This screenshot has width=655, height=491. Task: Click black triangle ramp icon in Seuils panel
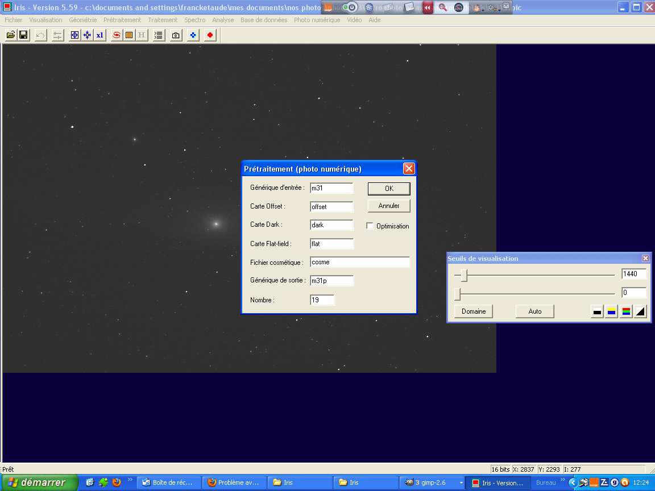click(x=640, y=311)
